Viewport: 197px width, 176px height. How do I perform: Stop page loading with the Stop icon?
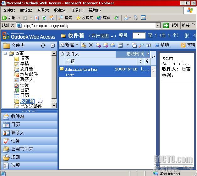pos(36,18)
